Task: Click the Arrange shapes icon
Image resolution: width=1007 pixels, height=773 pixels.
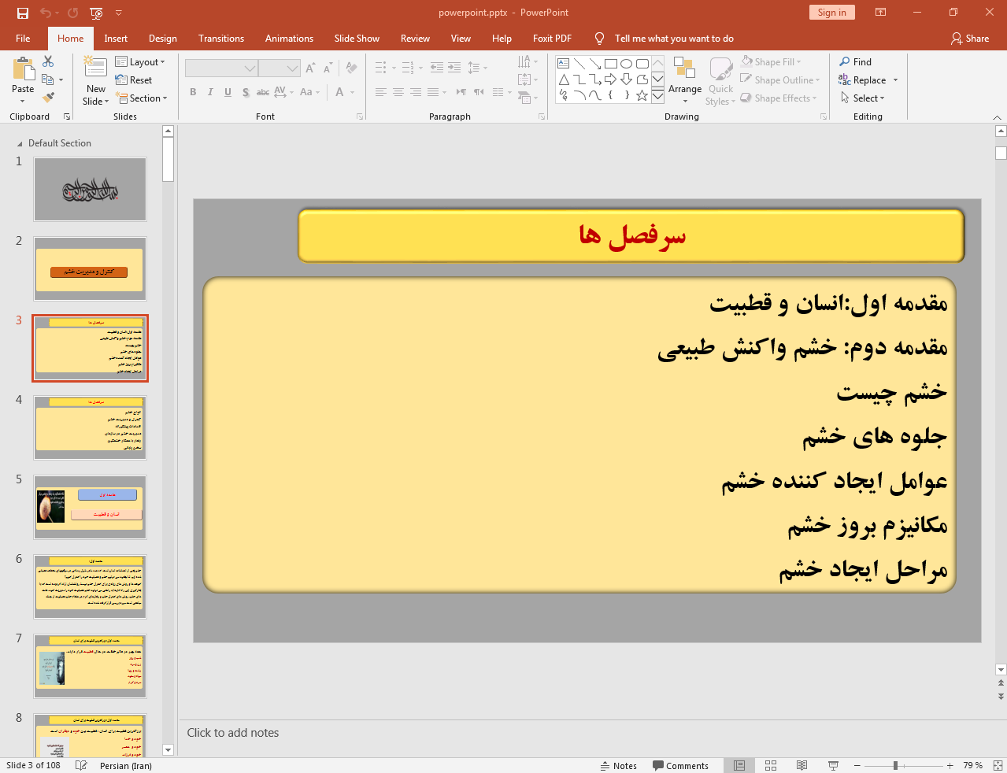Action: (685, 69)
